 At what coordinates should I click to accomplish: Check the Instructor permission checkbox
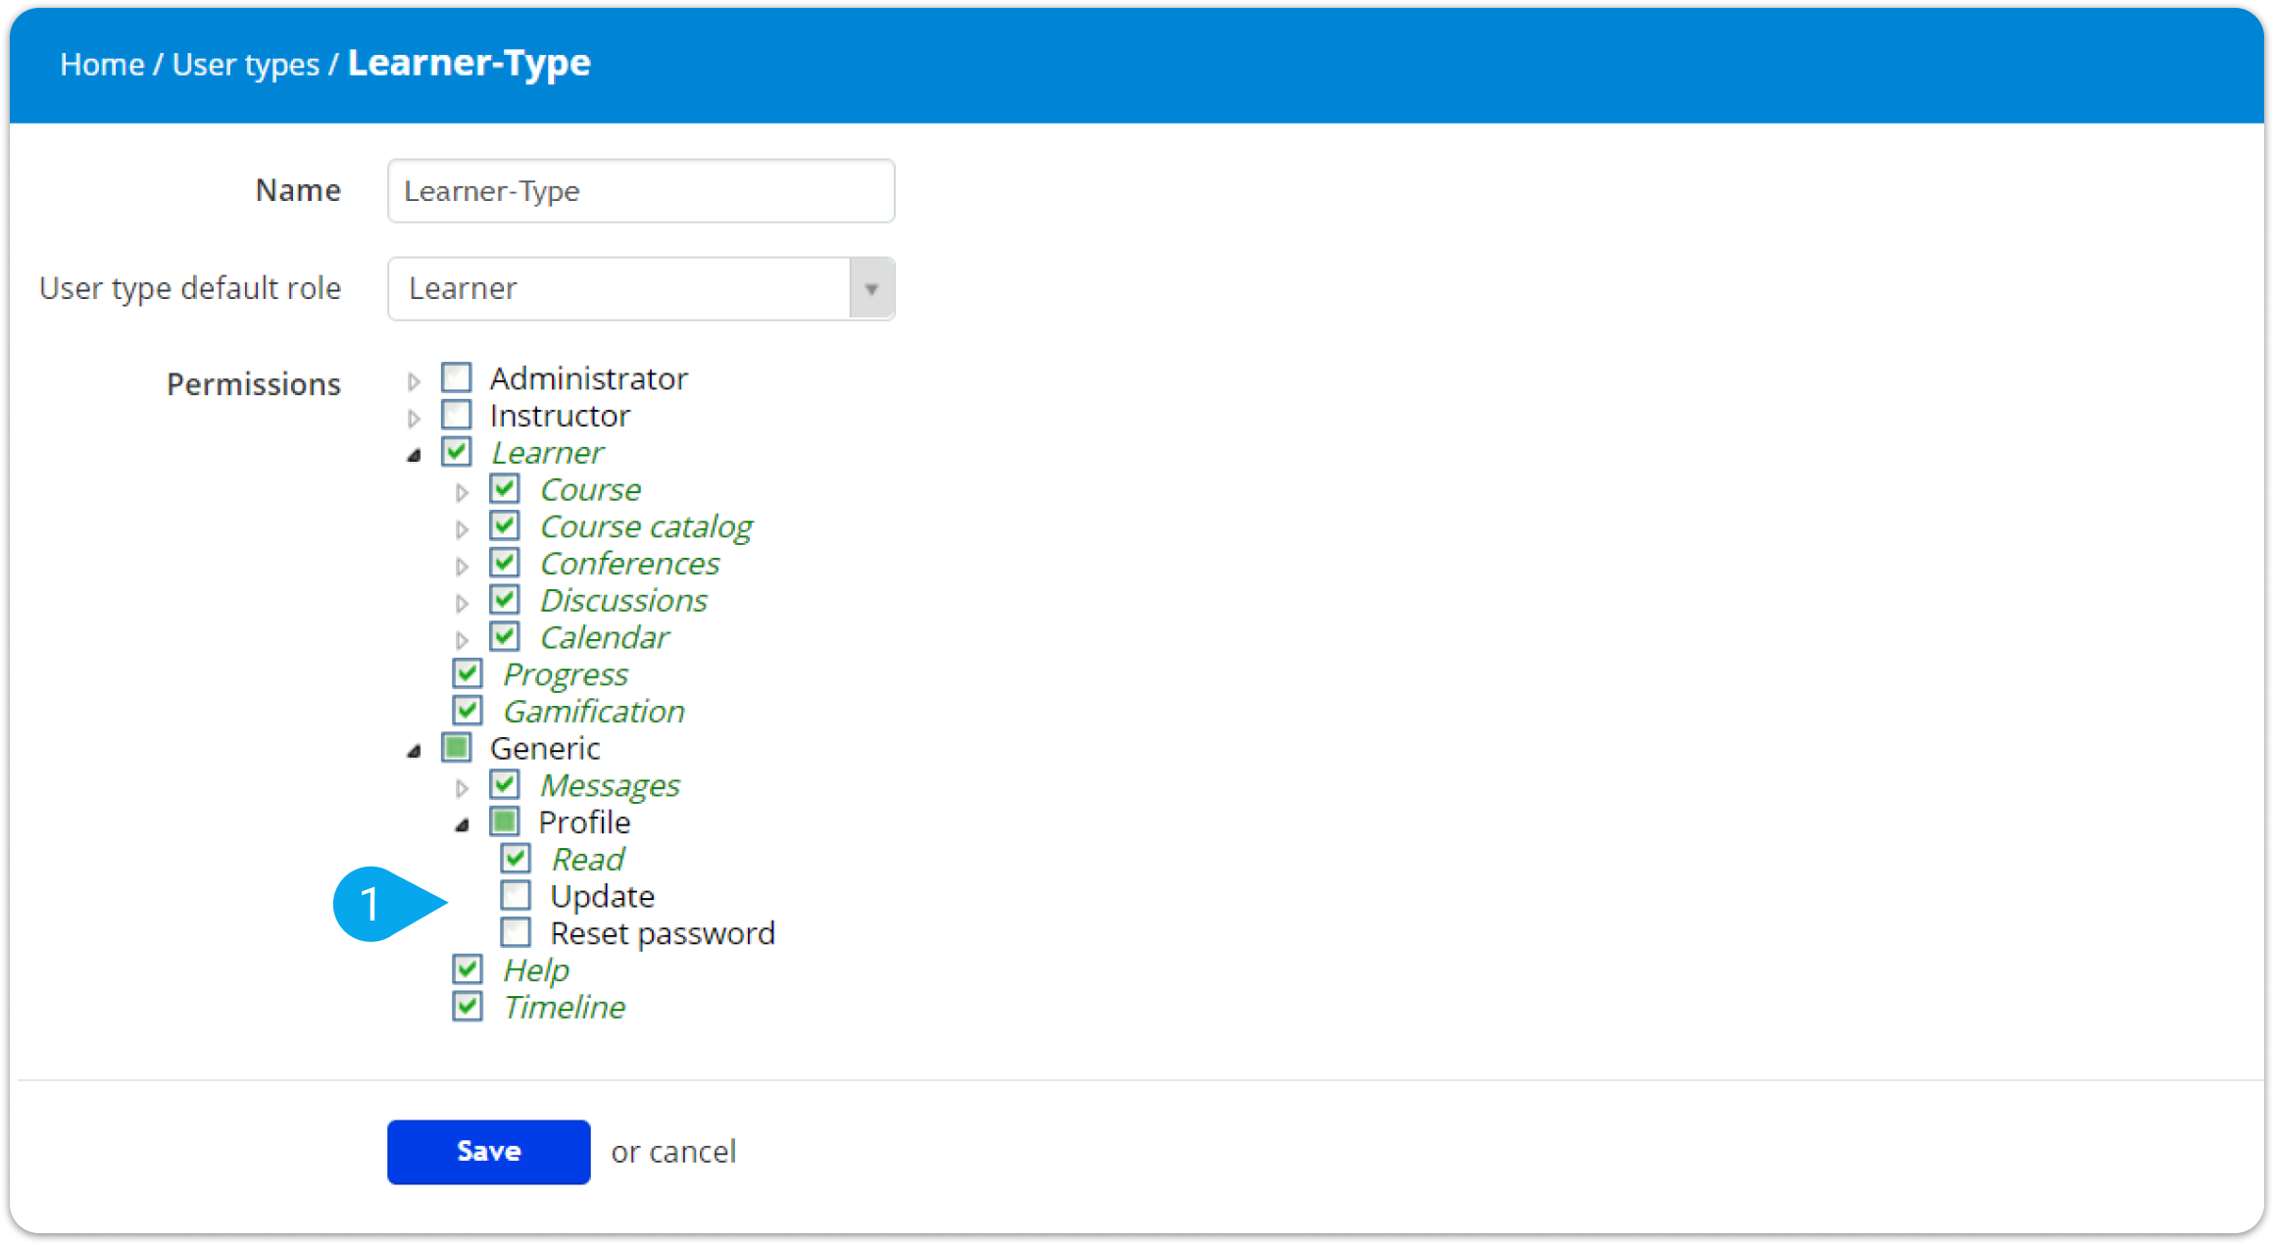(x=457, y=415)
